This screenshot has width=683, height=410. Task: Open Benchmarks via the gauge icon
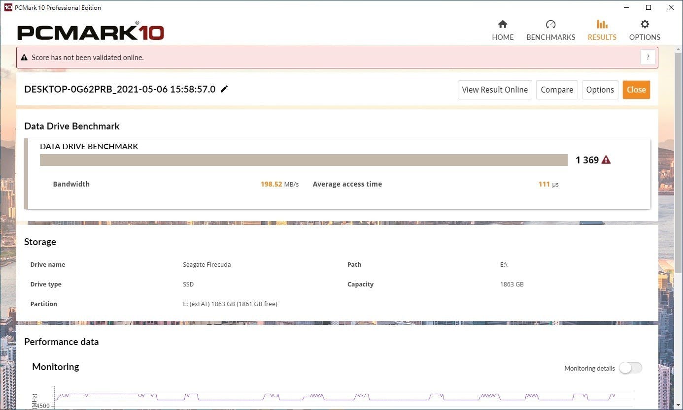(550, 24)
